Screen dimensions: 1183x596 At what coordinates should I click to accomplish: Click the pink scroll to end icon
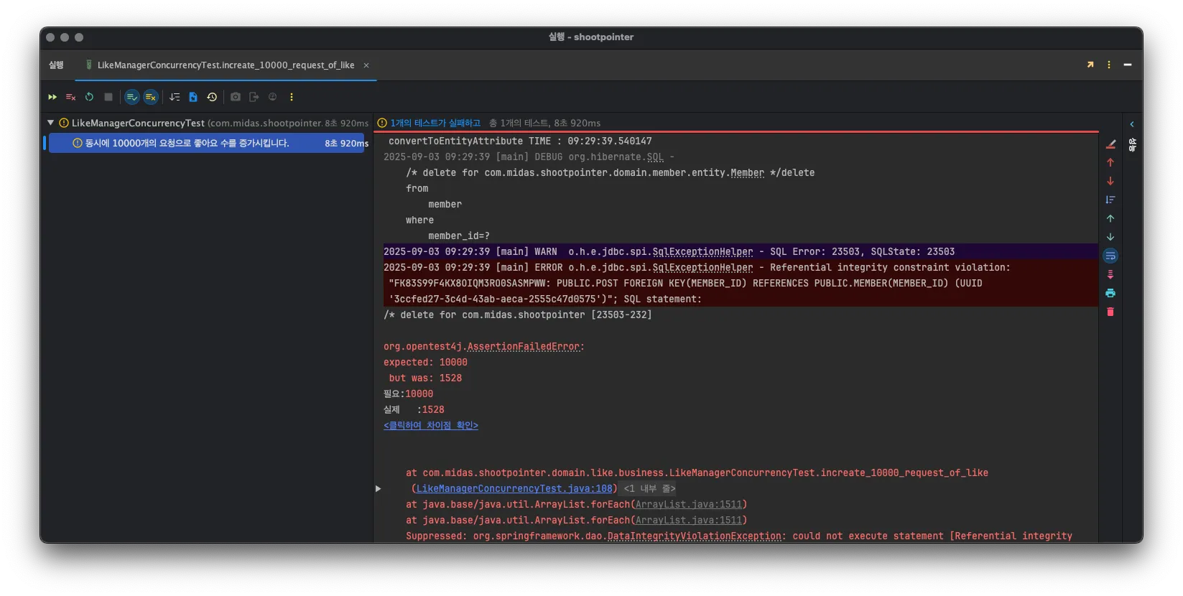(x=1110, y=274)
